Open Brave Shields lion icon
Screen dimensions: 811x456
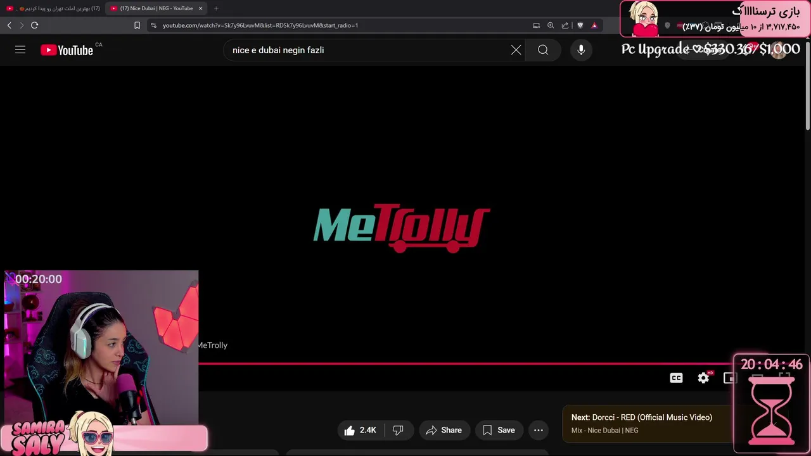(x=580, y=25)
